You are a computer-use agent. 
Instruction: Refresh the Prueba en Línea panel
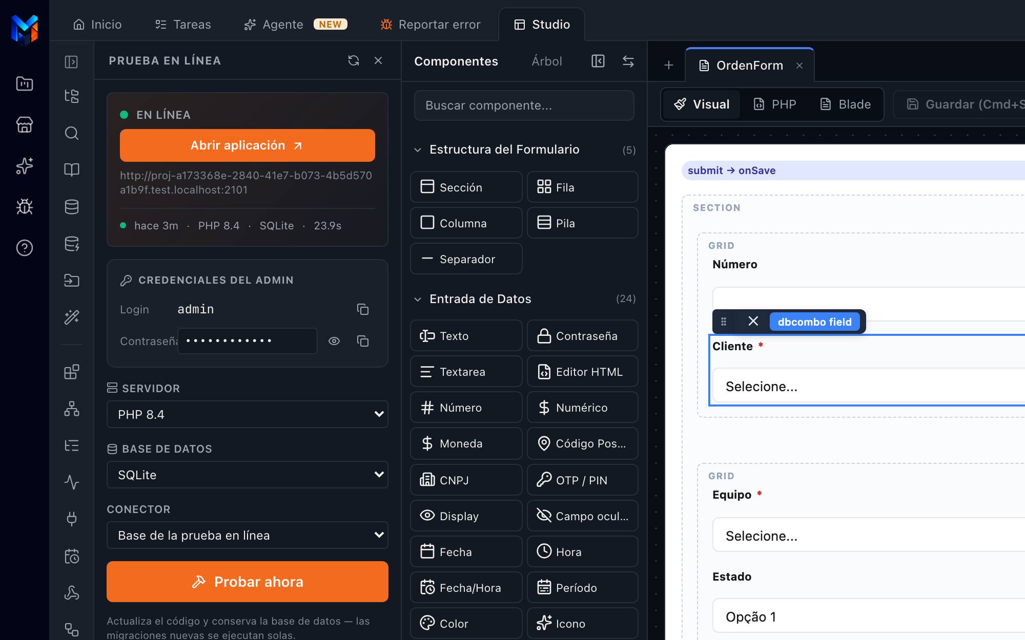354,60
